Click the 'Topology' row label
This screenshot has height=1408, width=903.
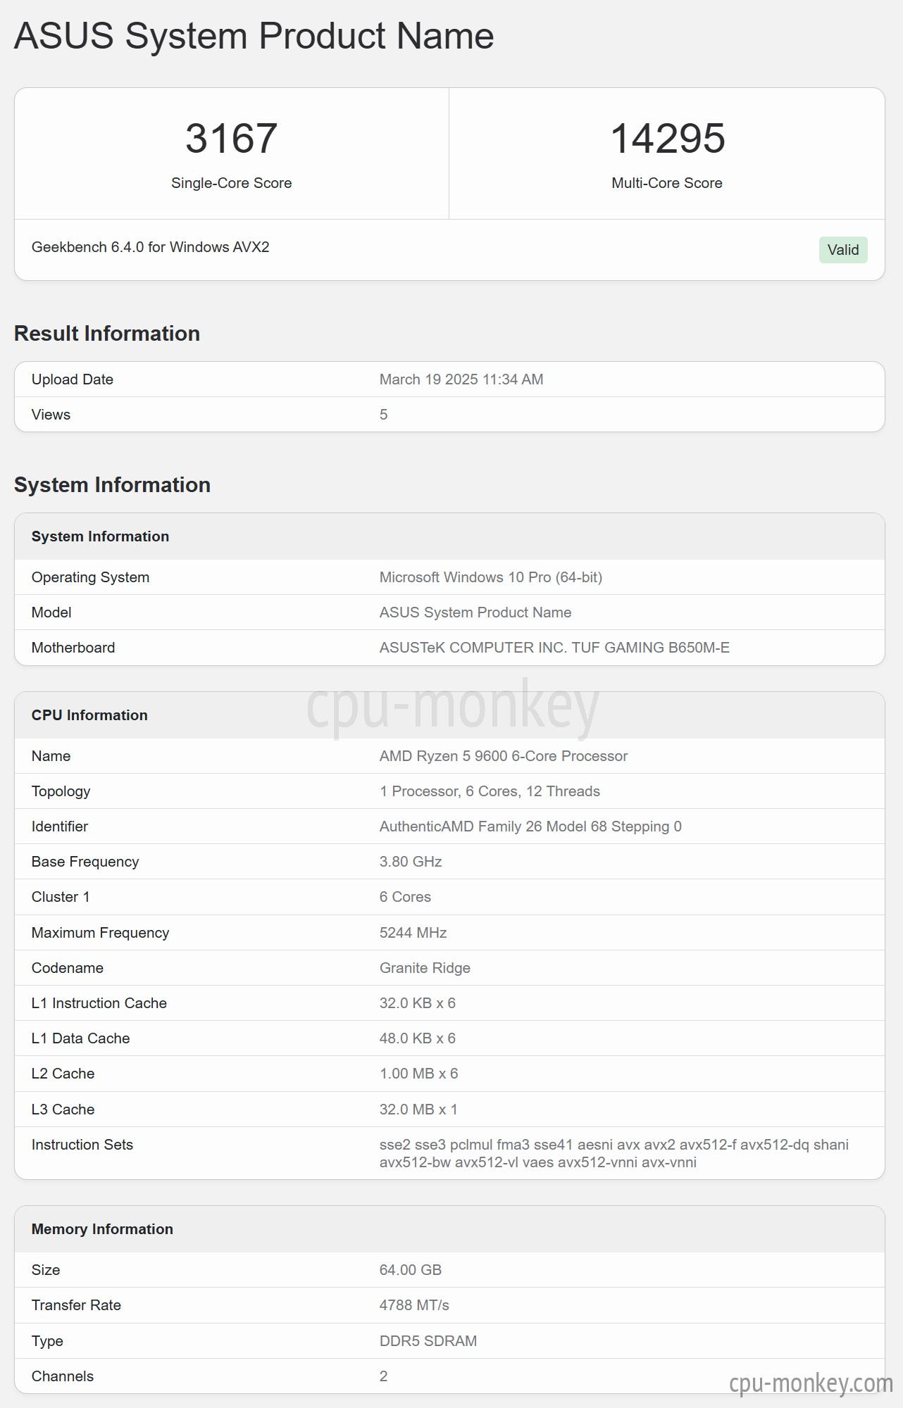61,791
